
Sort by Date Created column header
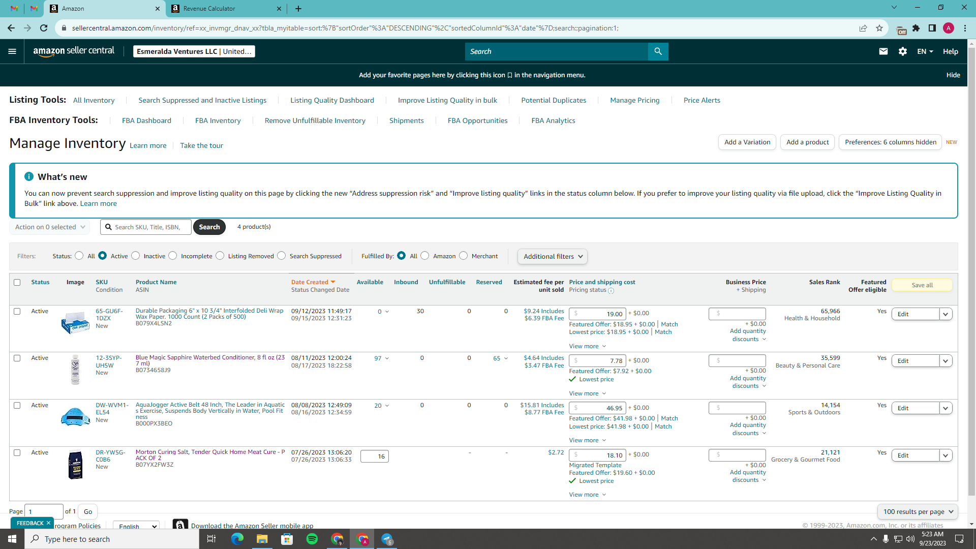(x=313, y=282)
